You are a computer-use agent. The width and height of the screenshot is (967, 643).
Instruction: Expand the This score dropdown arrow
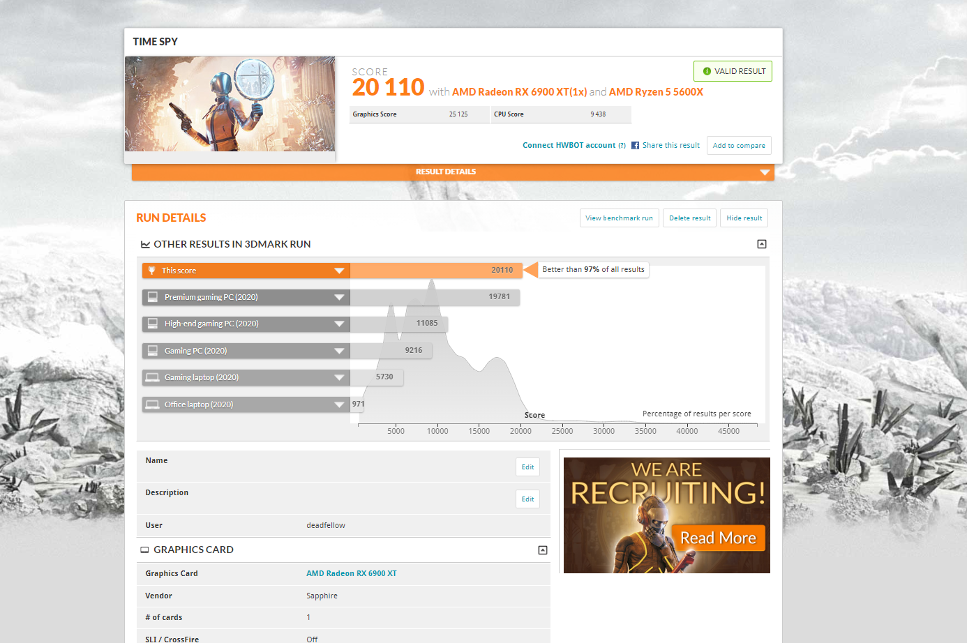click(339, 271)
